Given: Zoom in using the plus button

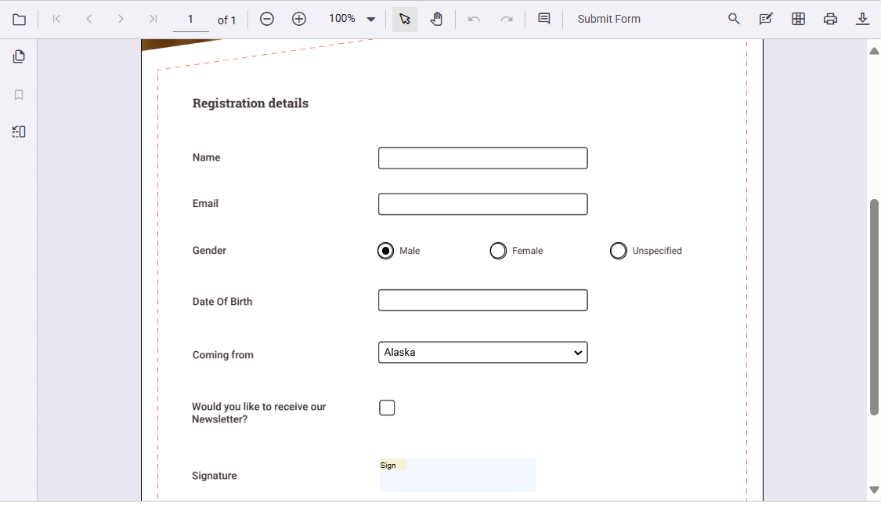Looking at the screenshot, I should 298,19.
